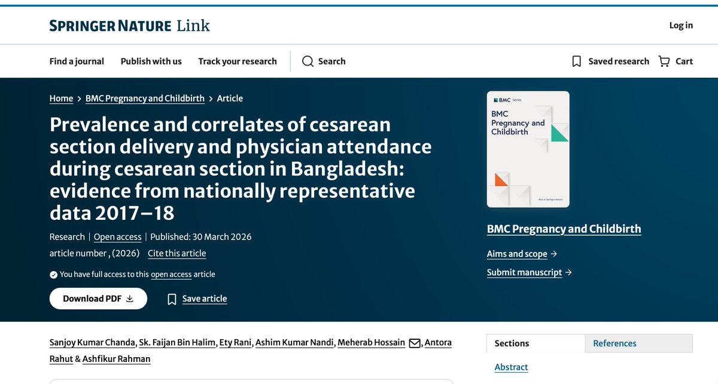This screenshot has height=384, width=718.
Task: Open author Ashfikur Rahman
Action: coord(117,359)
